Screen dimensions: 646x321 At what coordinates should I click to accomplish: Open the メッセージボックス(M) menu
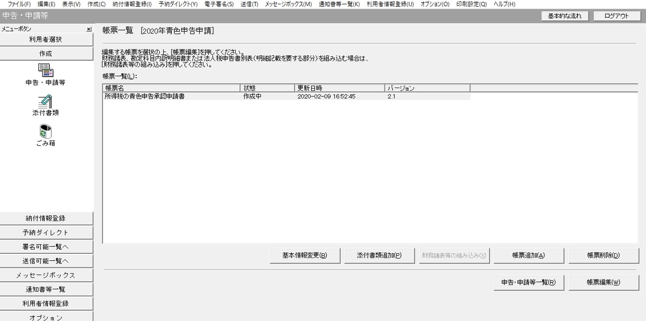289,4
